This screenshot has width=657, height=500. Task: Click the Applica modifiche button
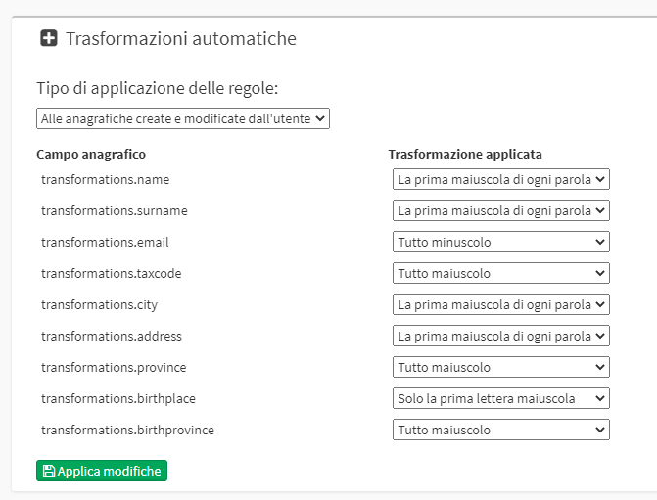pos(102,471)
